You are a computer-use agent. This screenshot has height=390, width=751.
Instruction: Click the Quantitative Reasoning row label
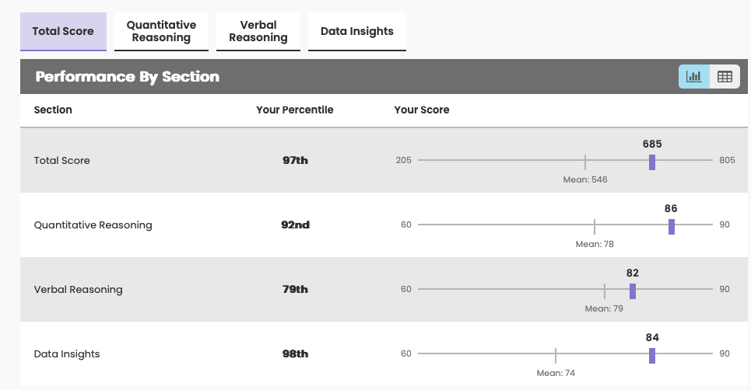(93, 225)
